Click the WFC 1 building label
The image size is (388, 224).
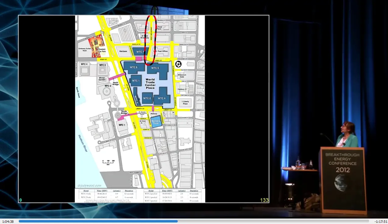[122, 125]
